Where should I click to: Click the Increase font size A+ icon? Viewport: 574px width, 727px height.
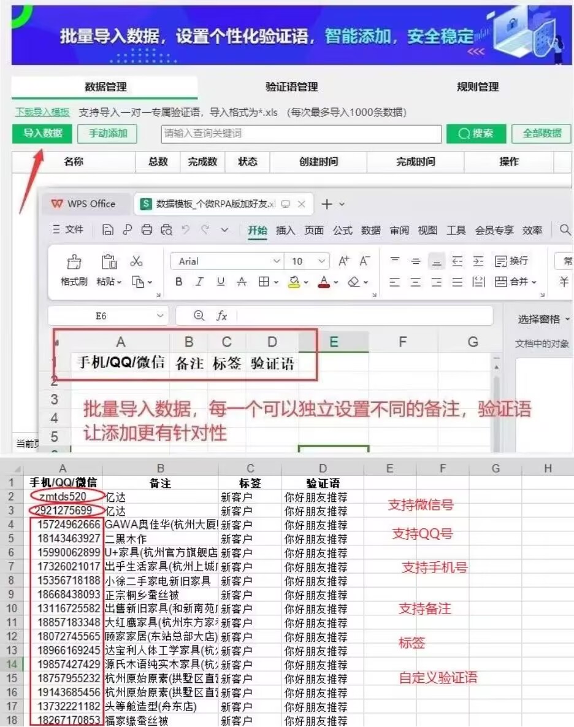tap(344, 261)
